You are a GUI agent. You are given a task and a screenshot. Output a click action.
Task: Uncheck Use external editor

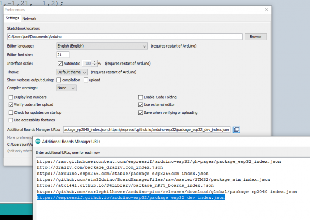141,104
